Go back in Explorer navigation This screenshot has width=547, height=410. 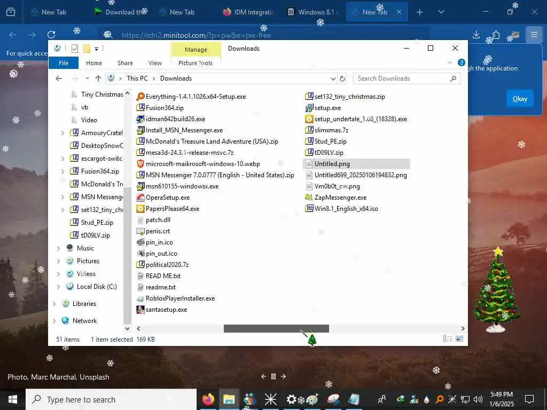tap(59, 78)
